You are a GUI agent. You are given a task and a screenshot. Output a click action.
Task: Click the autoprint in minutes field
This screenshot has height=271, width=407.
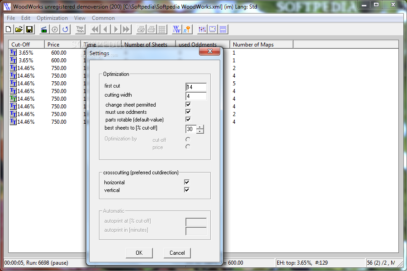196,231
